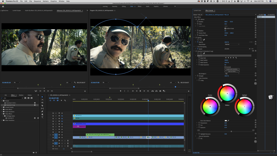Toggle V9 track output eye
This screenshot has width=277, height=156.
[x=62, y=116]
